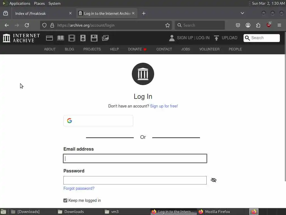
Task: Open tracking protection shield icon
Action: pos(44,25)
